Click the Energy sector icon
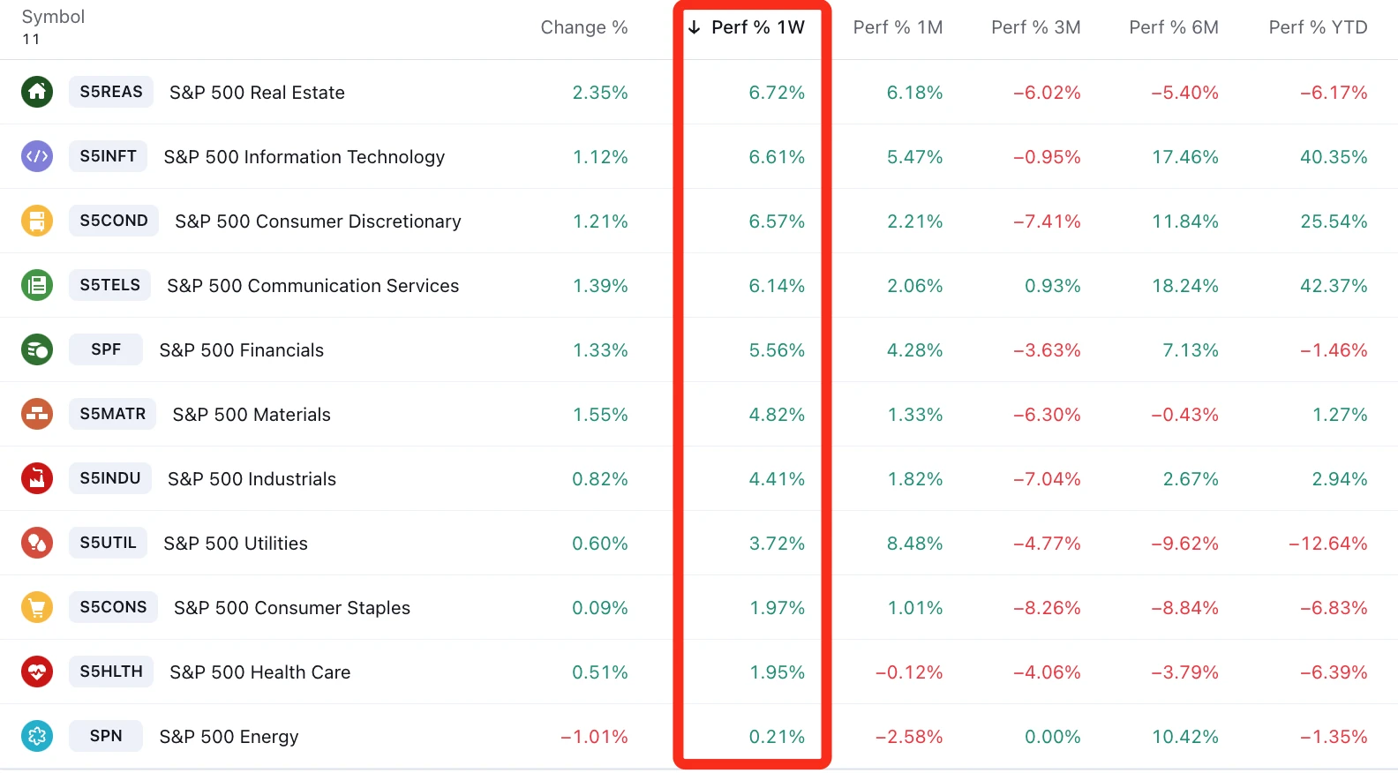 coord(37,736)
